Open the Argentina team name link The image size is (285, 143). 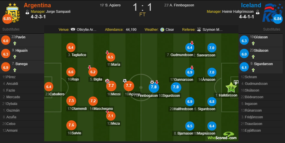coord(38,5)
